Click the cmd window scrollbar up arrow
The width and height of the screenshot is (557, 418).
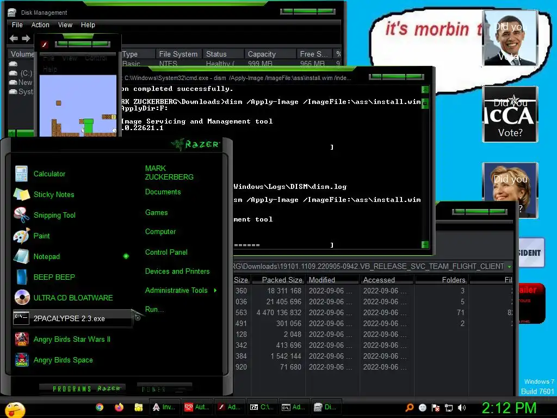(x=425, y=90)
